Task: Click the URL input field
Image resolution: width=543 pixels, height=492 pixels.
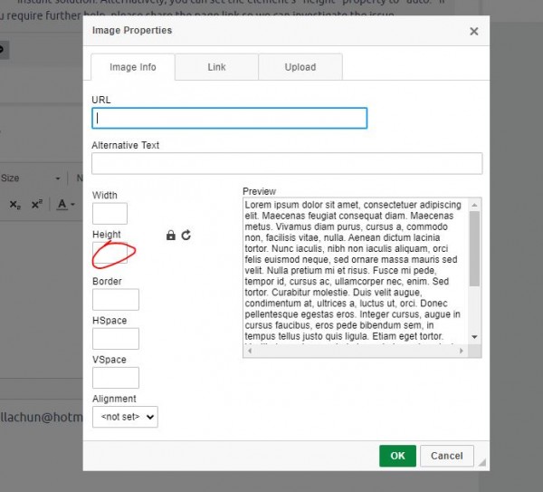Action: tap(229, 118)
